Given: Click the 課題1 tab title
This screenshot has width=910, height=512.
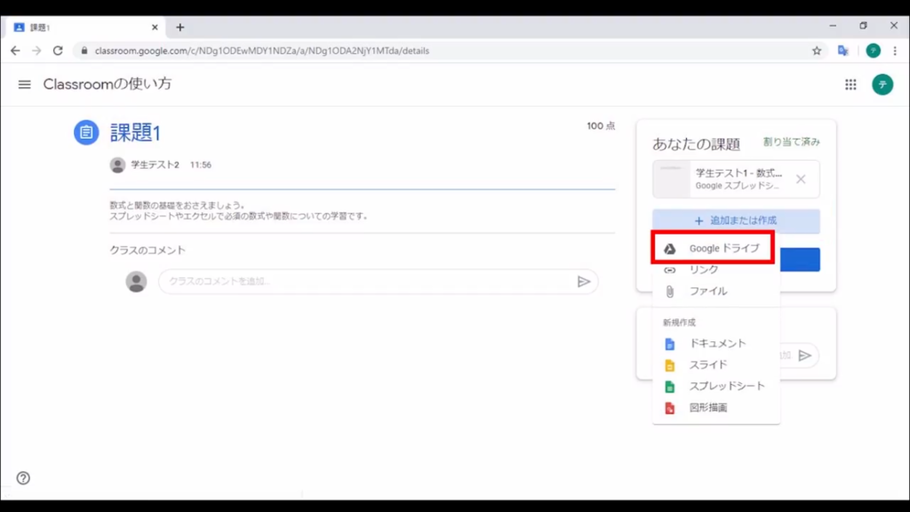Looking at the screenshot, I should [x=40, y=28].
